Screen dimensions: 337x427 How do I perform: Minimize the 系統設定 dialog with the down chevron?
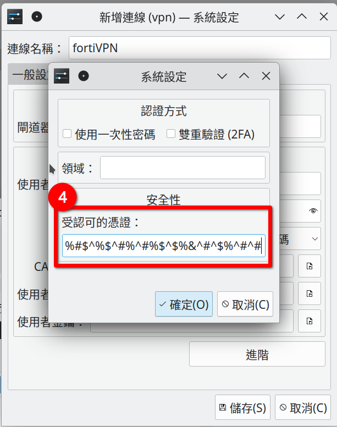(222, 76)
